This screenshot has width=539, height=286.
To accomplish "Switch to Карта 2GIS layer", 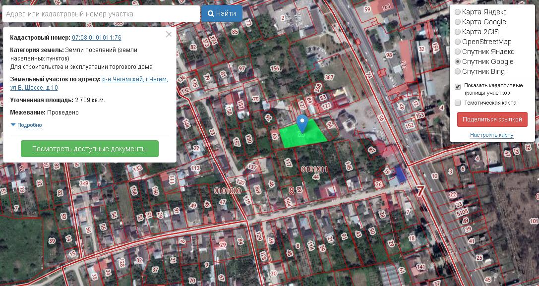I will pyautogui.click(x=458, y=32).
